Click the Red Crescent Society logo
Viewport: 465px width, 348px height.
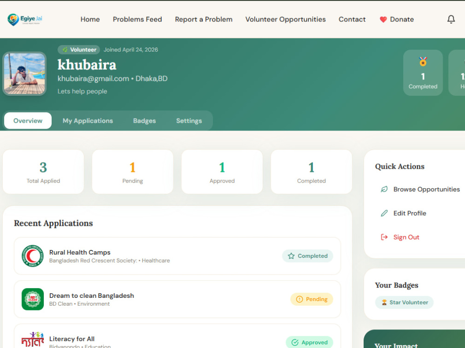pyautogui.click(x=33, y=256)
